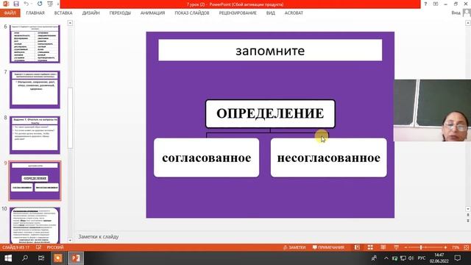Image resolution: width=471 pixels, height=265 pixels.
Task: Open the РЕЦЕНЗИРОВАНИЕ tab
Action: pyautogui.click(x=238, y=13)
